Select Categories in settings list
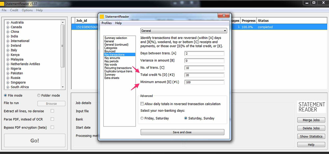The height and width of the screenshot is (154, 329). tap(111, 48)
